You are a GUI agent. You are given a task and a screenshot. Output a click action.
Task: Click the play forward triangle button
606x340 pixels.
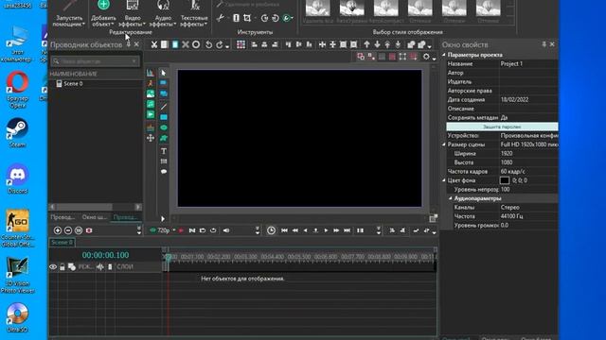(326, 230)
